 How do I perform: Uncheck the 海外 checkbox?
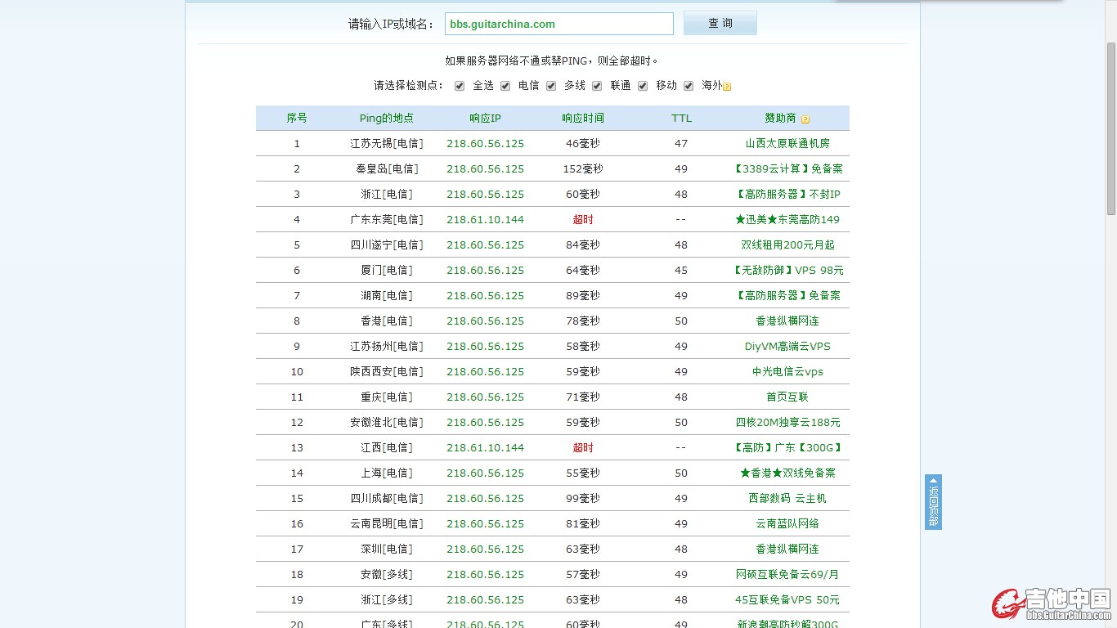coord(689,86)
